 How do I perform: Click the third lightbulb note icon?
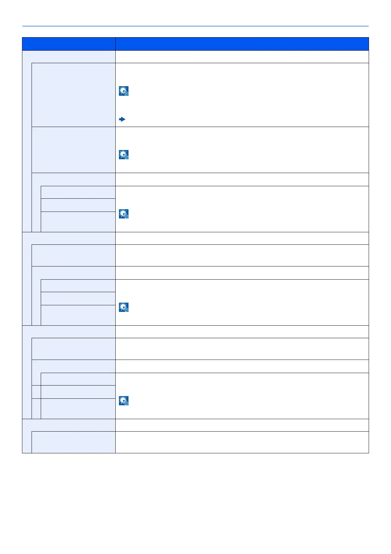coord(124,214)
